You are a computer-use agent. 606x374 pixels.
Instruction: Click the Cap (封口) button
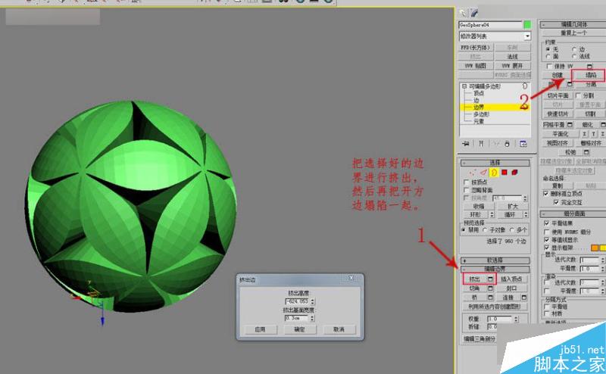[x=511, y=288]
